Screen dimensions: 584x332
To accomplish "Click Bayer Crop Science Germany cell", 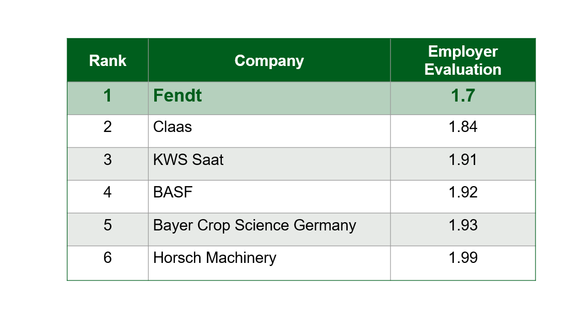I will (x=254, y=225).
